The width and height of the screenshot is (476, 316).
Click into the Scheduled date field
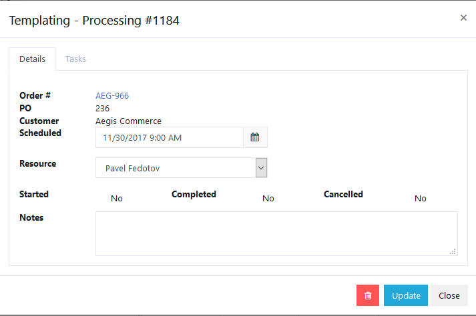(x=170, y=137)
